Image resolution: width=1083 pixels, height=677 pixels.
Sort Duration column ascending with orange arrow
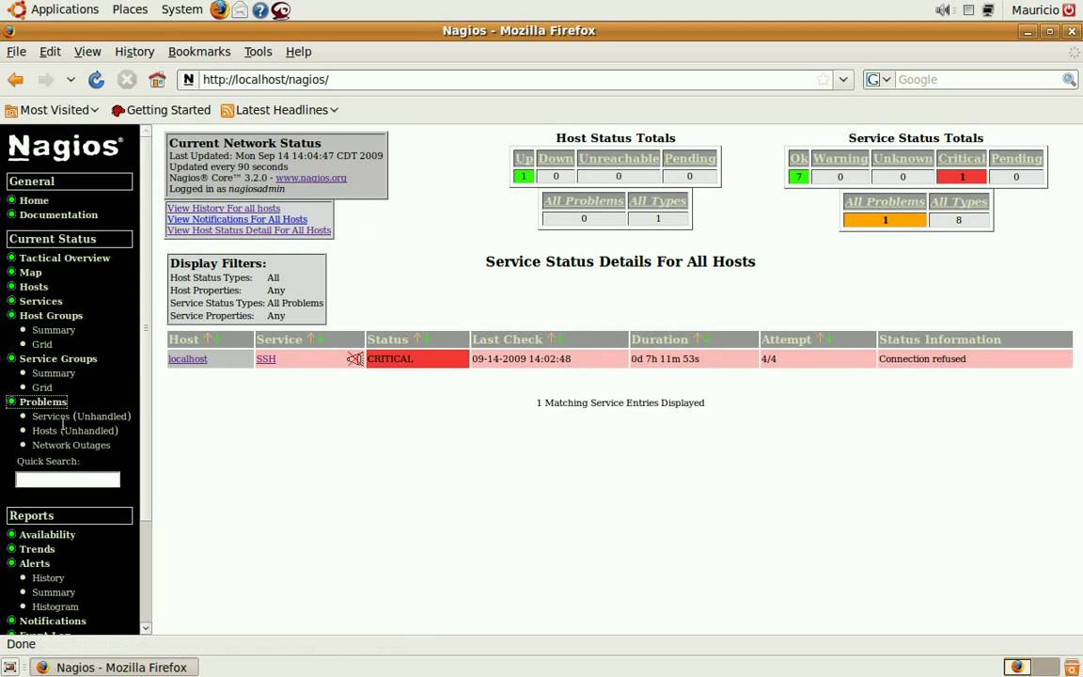click(697, 338)
